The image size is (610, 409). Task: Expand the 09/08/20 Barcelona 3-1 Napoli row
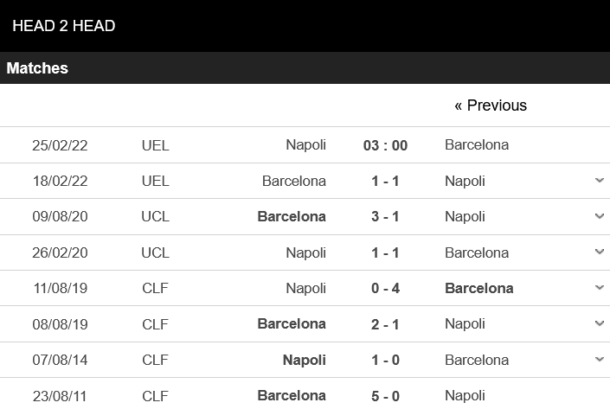coord(600,216)
